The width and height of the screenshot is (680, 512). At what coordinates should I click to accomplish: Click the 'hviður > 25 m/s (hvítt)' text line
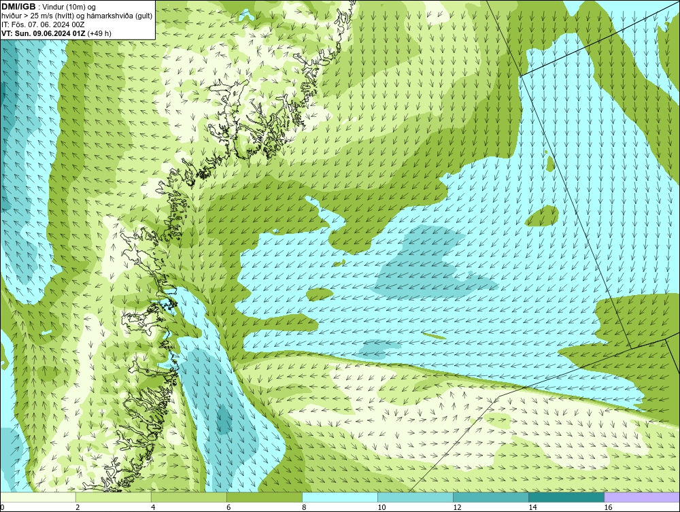click(x=77, y=16)
